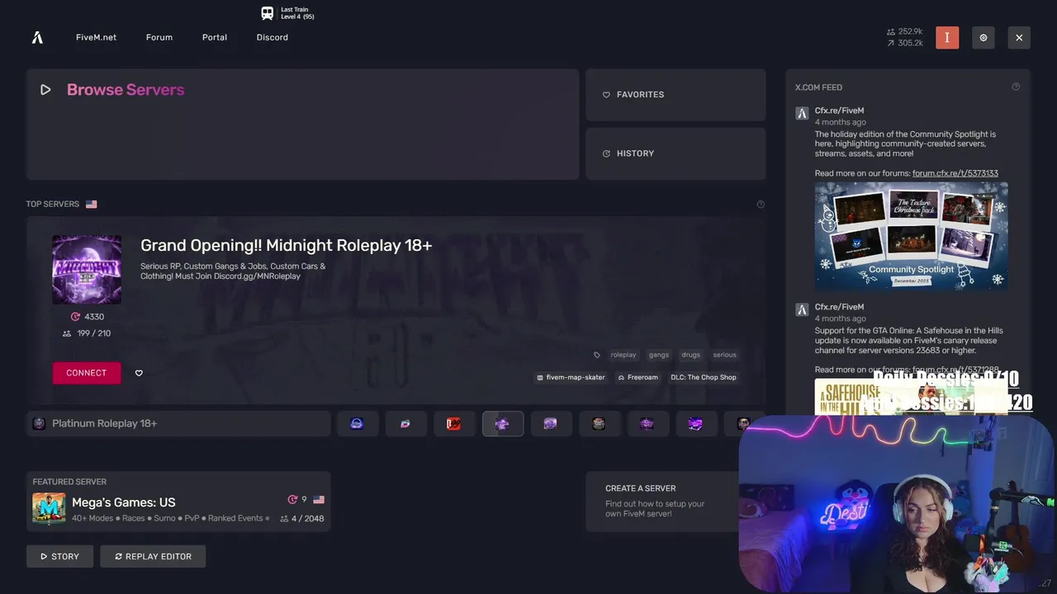Screen dimensions: 1057x594
Task: Open settings via the gear icon
Action: click(984, 37)
